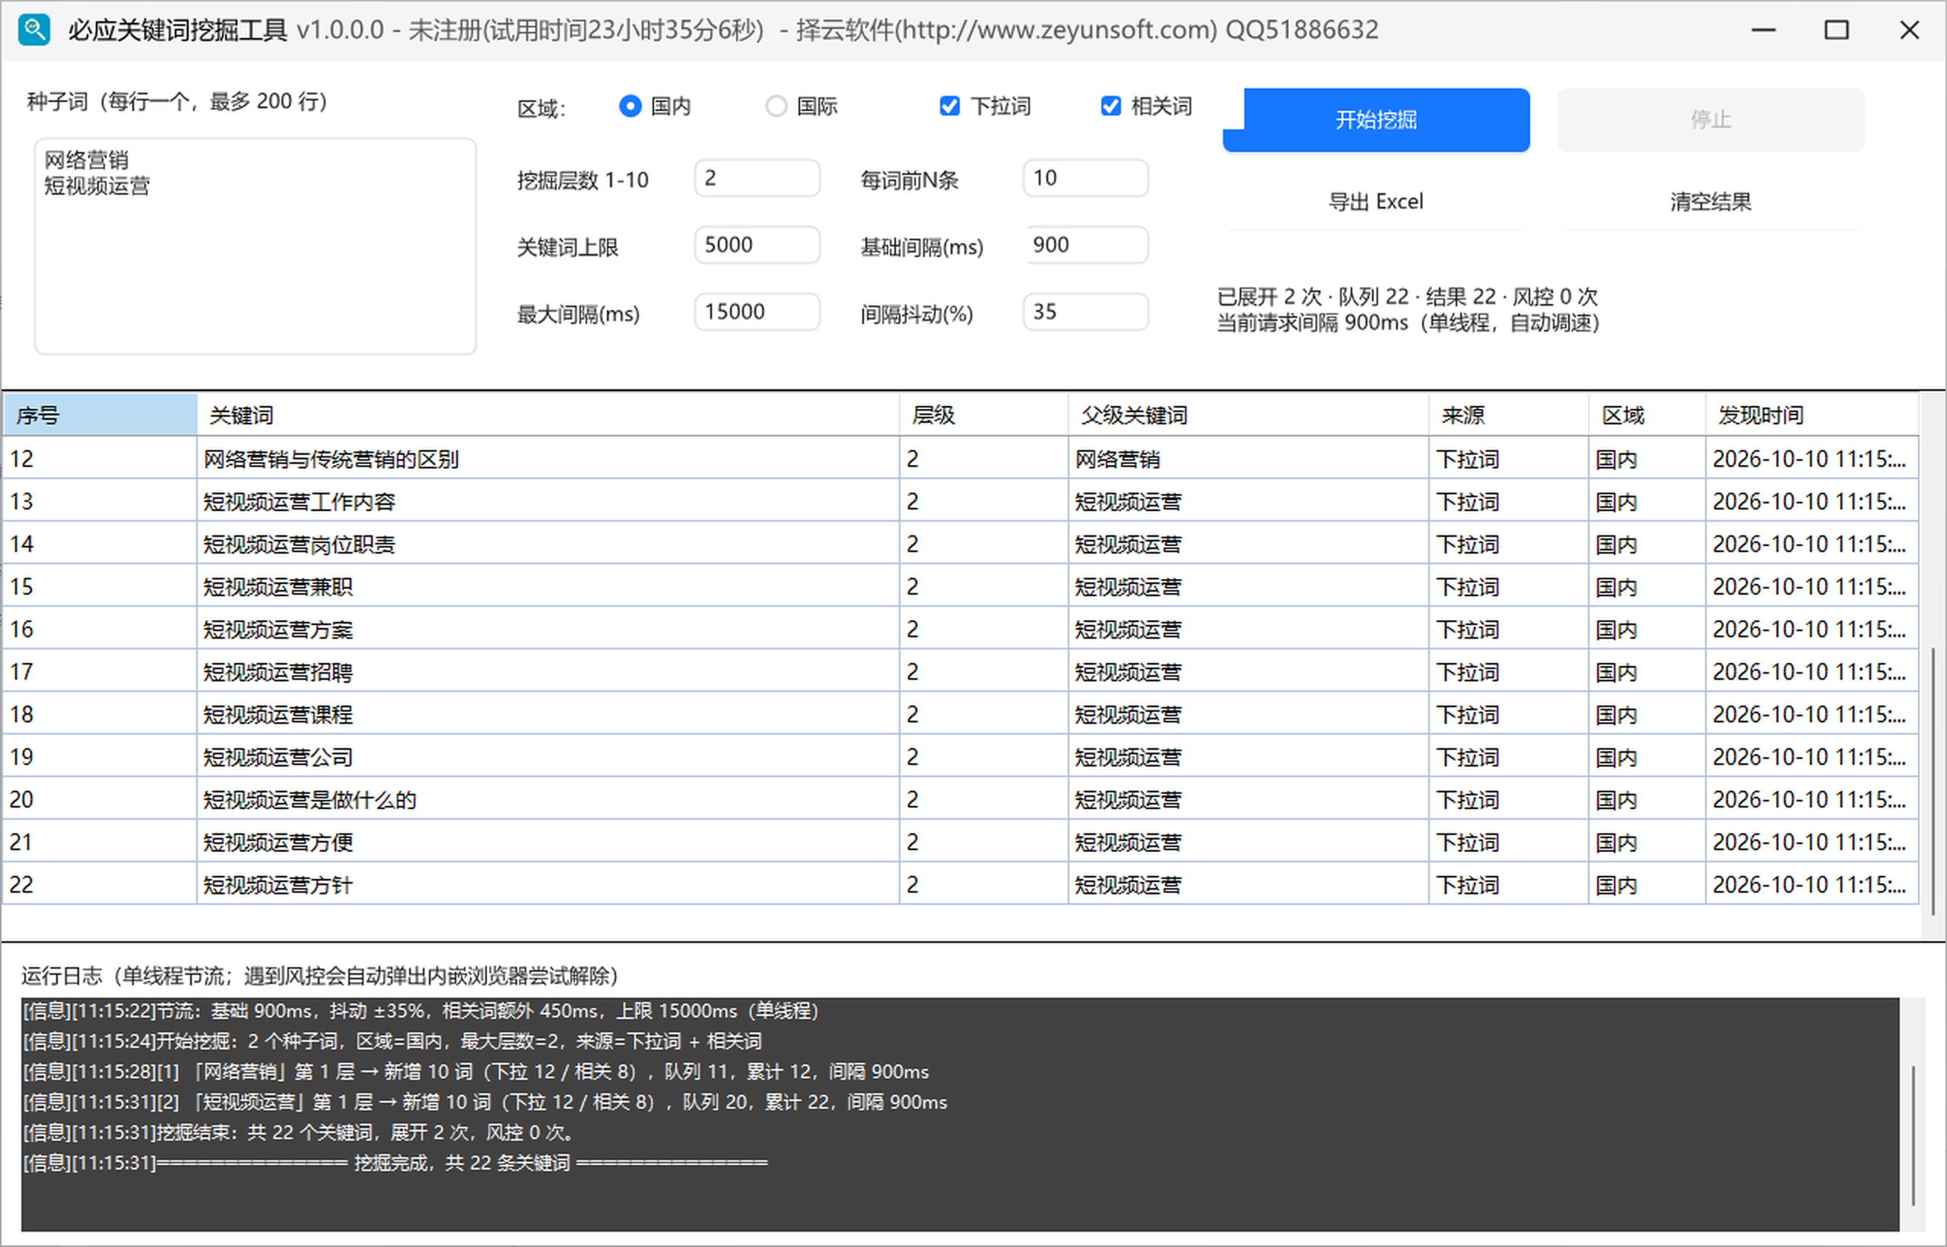Select row 短视频运营兼职
The height and width of the screenshot is (1247, 1947).
pyautogui.click(x=961, y=587)
